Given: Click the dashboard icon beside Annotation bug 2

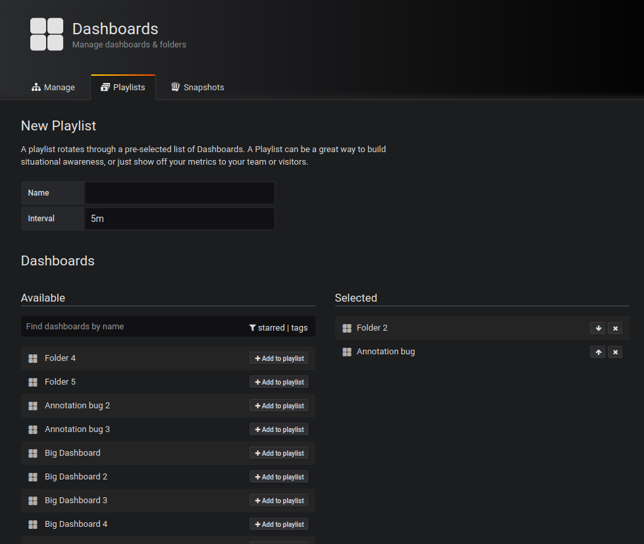Looking at the screenshot, I should (33, 405).
